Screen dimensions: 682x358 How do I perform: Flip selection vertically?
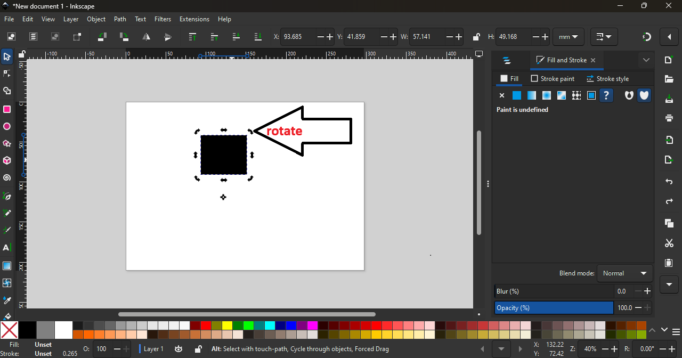coord(168,37)
